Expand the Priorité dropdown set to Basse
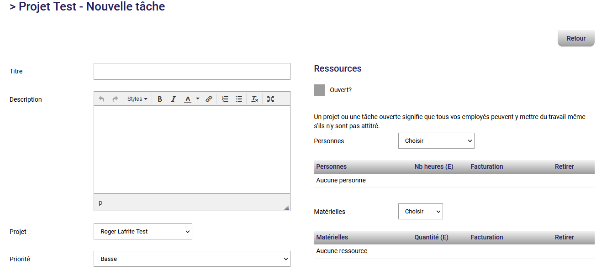This screenshot has height=275, width=607. coord(192,259)
